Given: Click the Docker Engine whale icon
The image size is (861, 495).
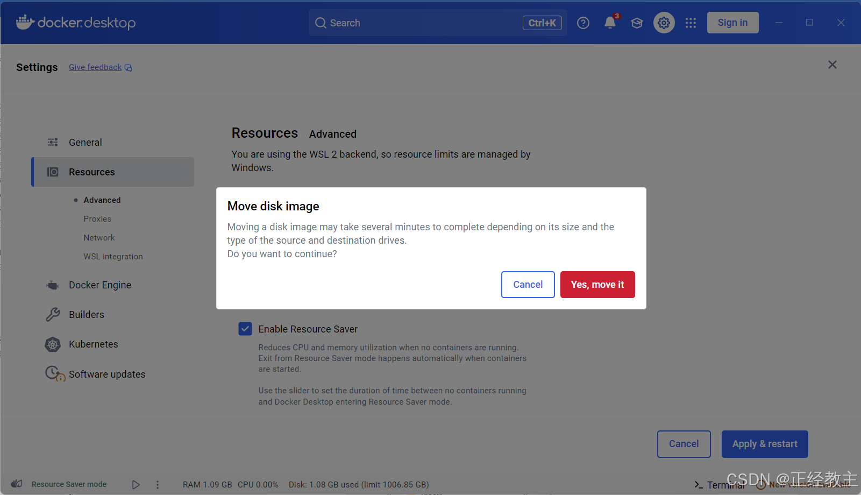Looking at the screenshot, I should click(x=53, y=285).
